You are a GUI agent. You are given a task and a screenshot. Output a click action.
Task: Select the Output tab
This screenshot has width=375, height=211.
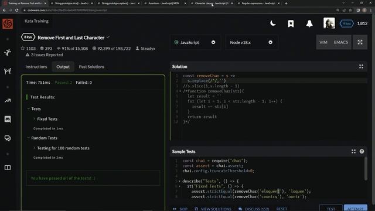[x=63, y=67]
